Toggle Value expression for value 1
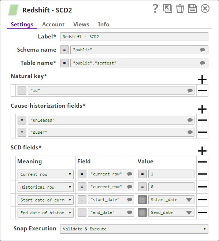The image size is (219, 241). point(142,174)
